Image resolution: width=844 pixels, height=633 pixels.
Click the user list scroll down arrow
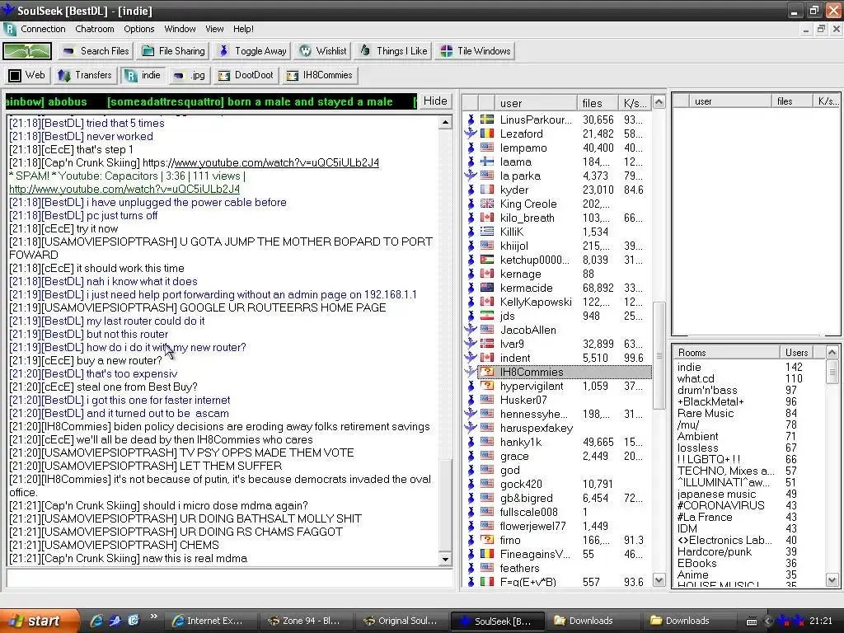(x=659, y=580)
